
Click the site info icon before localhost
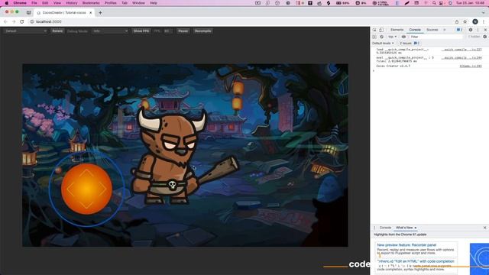coord(32,21)
